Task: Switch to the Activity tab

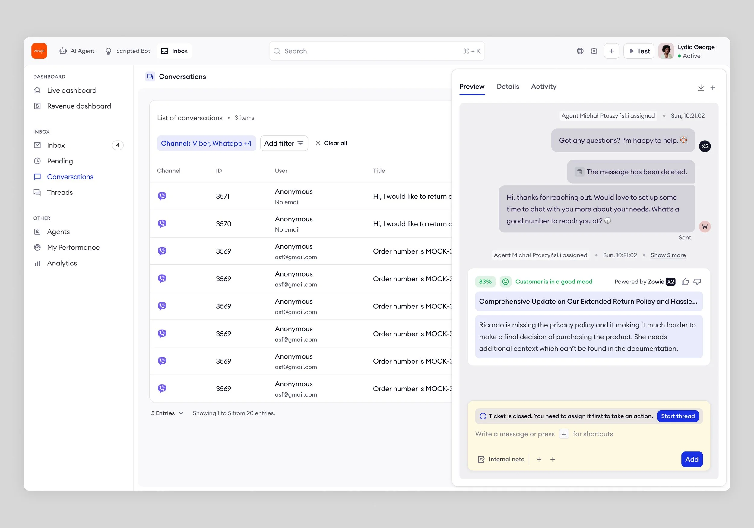Action: (543, 86)
